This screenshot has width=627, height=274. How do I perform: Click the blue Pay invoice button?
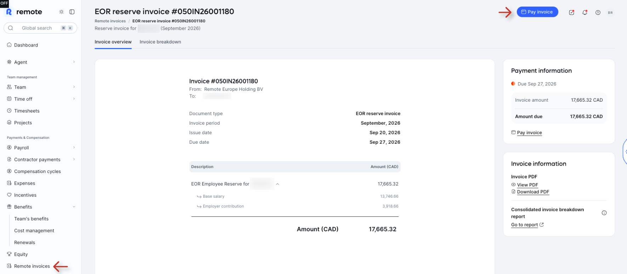tap(537, 12)
